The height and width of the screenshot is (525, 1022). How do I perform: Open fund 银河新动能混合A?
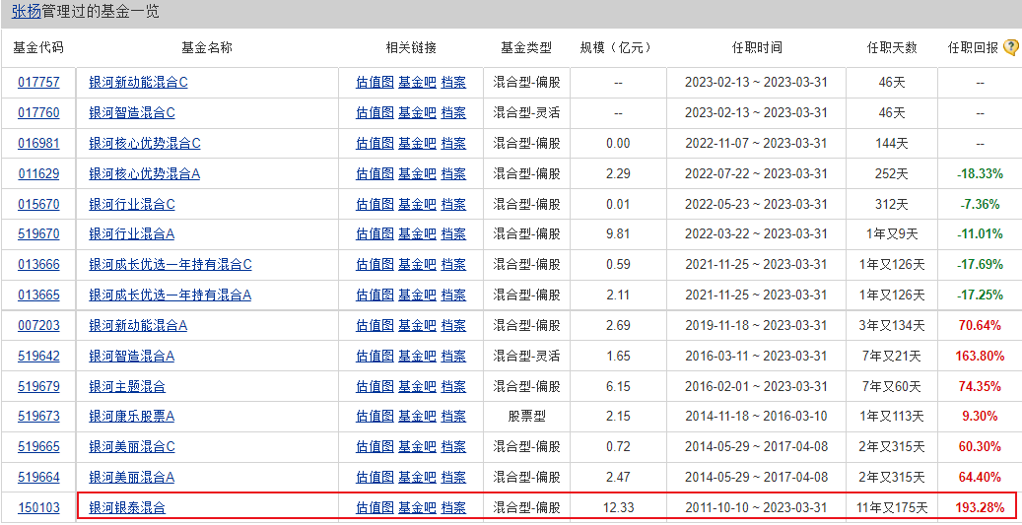138,324
